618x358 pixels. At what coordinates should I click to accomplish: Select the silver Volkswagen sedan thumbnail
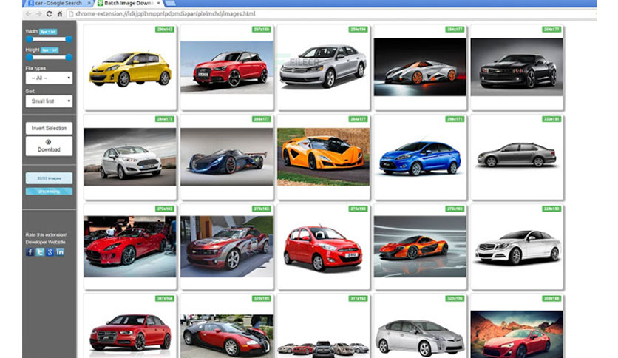pyautogui.click(x=323, y=66)
